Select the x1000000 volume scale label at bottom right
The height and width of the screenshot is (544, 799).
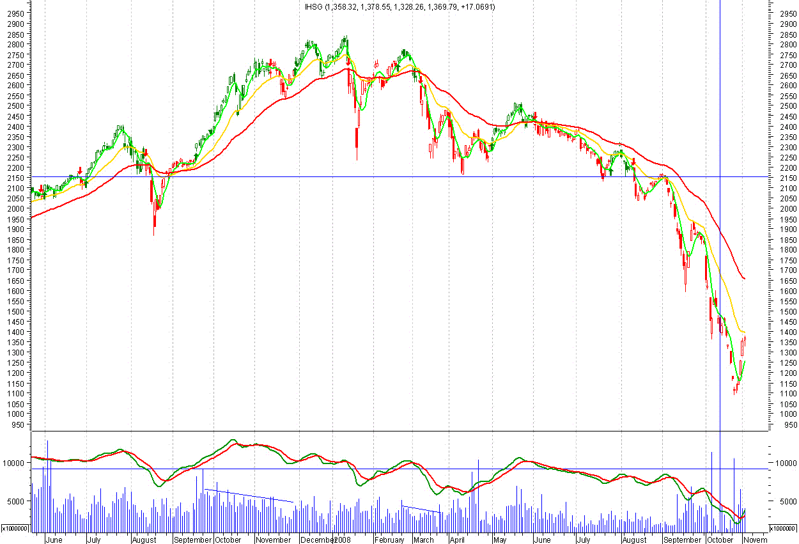point(782,529)
